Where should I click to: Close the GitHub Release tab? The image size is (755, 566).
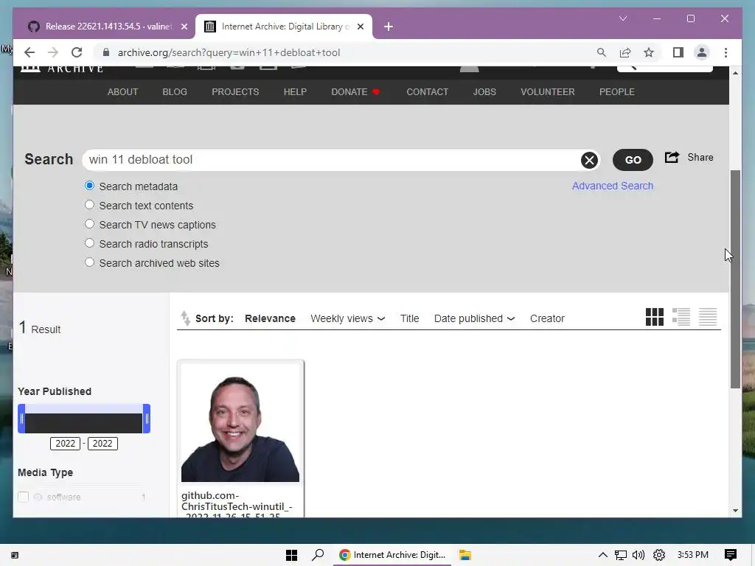(184, 27)
